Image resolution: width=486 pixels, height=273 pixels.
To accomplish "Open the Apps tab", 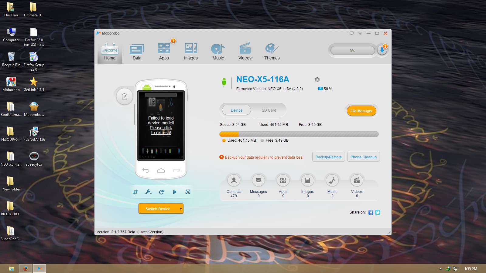I will point(164,52).
